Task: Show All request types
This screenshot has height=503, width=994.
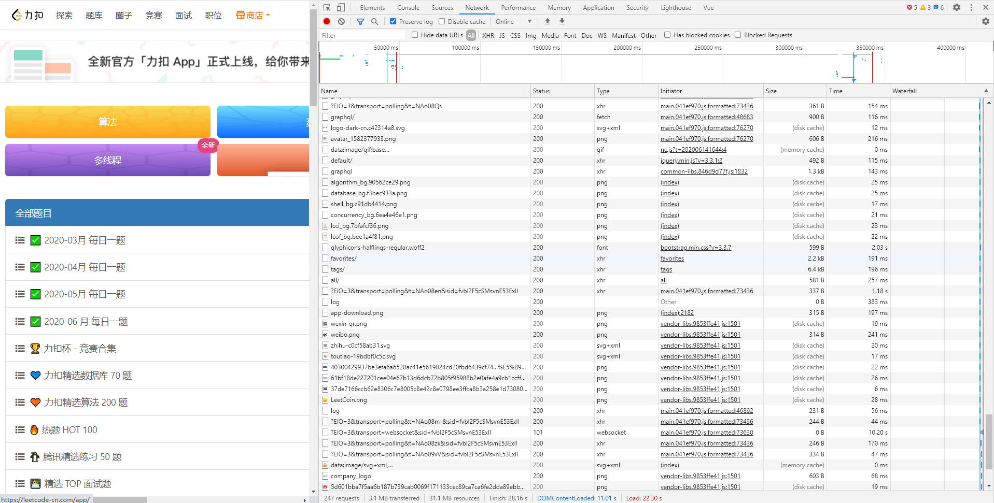Action: (471, 35)
